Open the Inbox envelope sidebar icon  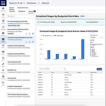point(3,52)
